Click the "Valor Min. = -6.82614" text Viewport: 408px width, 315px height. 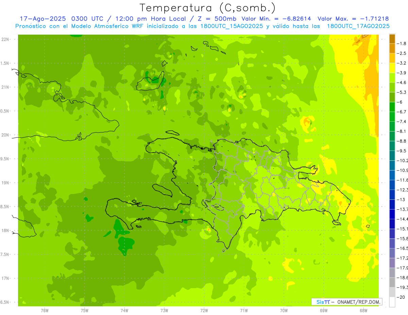(x=276, y=19)
